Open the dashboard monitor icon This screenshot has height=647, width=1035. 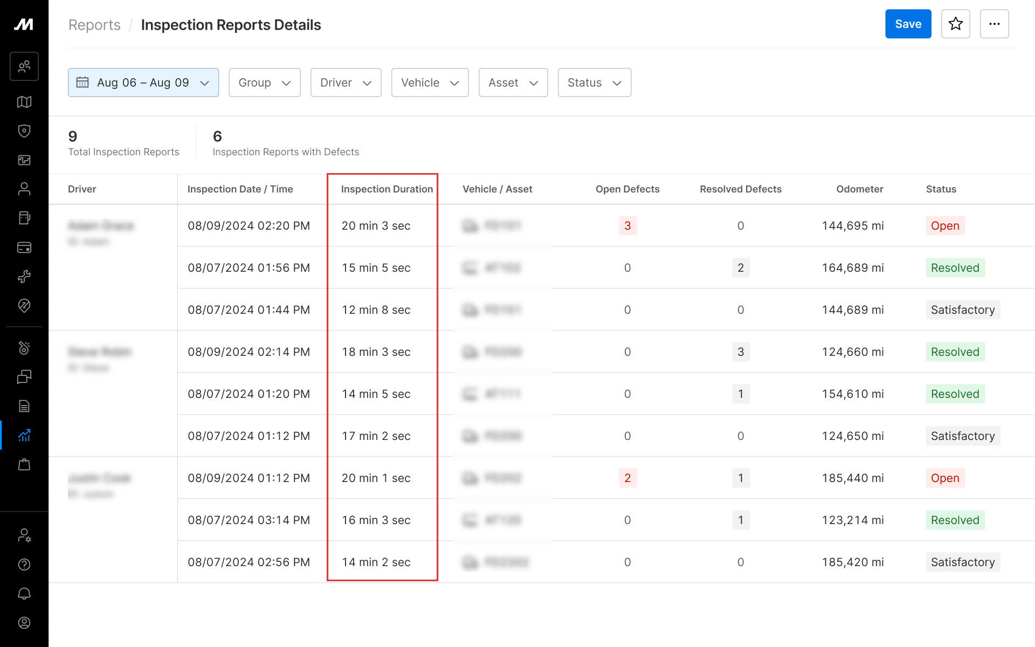pyautogui.click(x=24, y=160)
